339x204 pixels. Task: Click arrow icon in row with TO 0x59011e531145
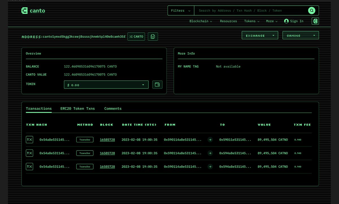pos(210,139)
